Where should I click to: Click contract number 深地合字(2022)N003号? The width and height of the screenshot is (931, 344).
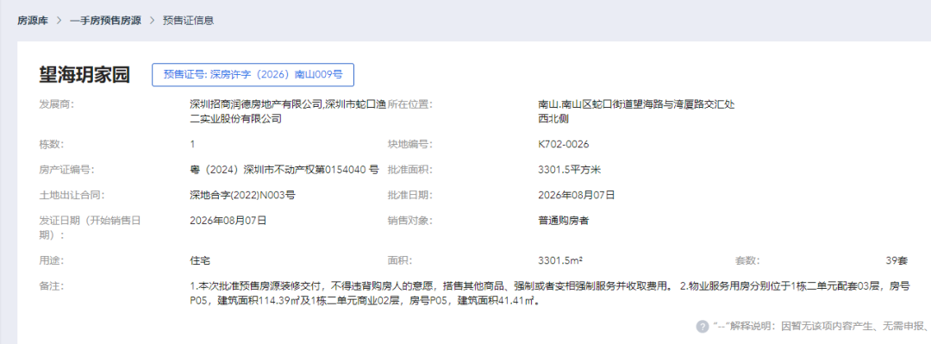click(x=242, y=195)
